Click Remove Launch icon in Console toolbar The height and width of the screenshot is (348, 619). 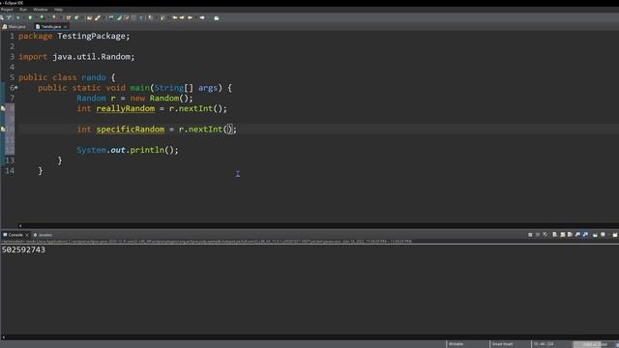[538, 235]
